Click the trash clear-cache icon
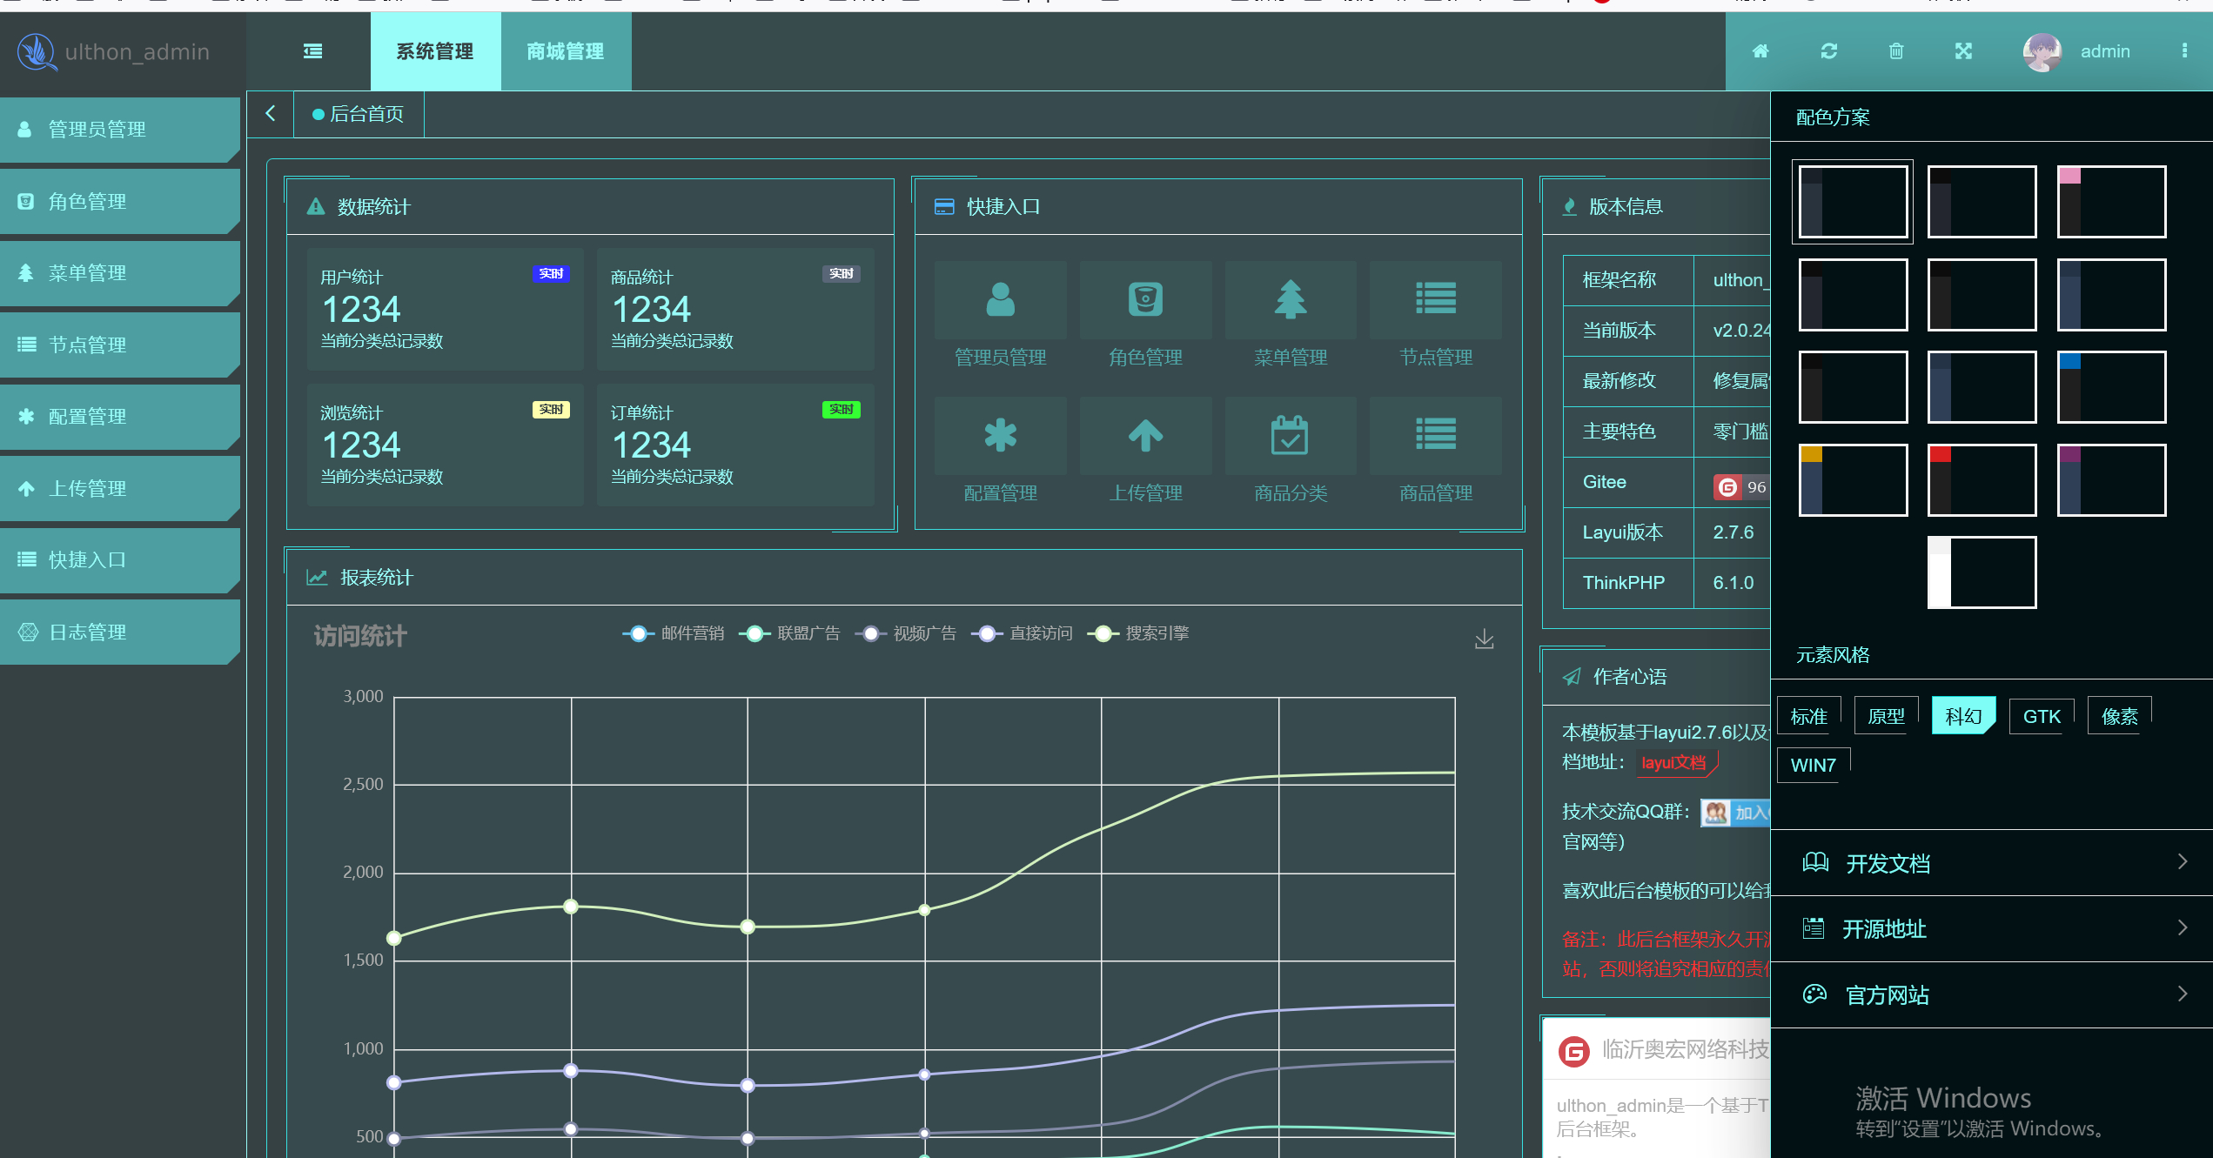This screenshot has width=2213, height=1158. (1896, 51)
